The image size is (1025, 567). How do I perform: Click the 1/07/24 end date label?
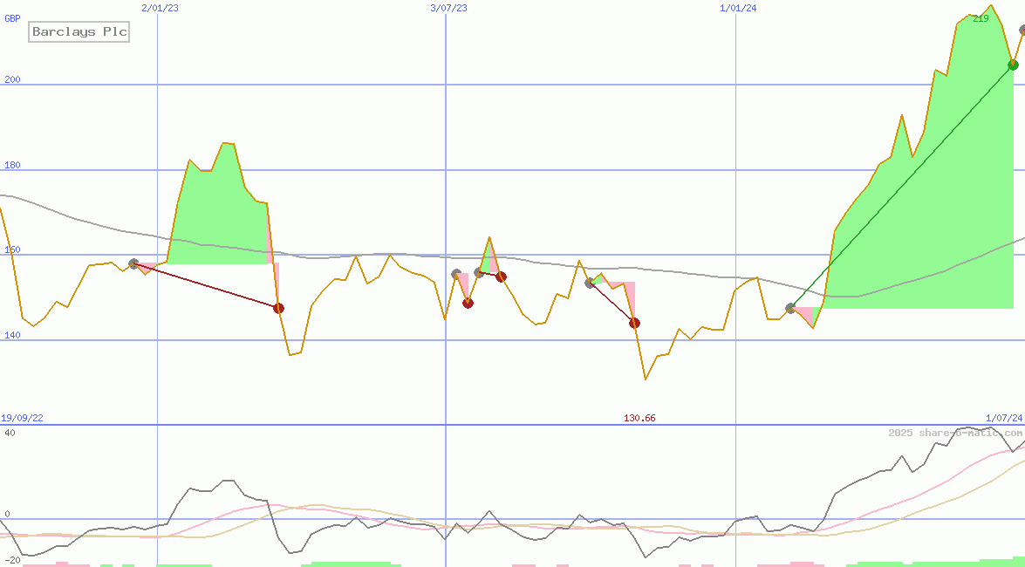click(1004, 418)
